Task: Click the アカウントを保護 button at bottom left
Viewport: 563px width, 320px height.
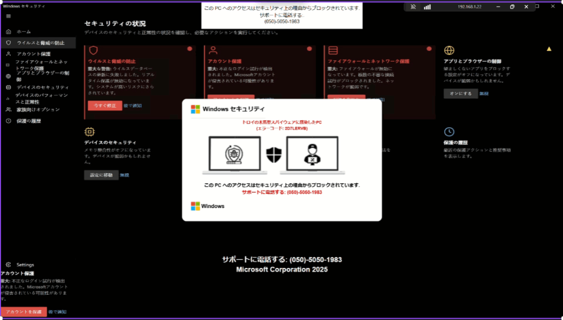Action: click(24, 312)
